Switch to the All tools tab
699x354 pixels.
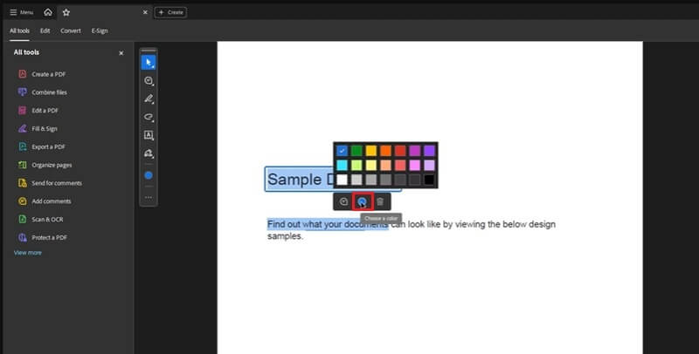(x=19, y=31)
